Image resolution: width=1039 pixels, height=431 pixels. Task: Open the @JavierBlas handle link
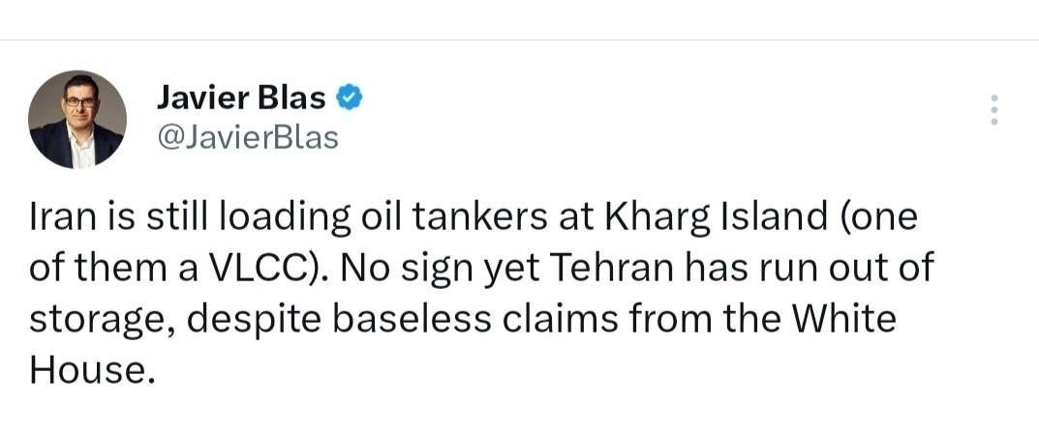click(247, 137)
